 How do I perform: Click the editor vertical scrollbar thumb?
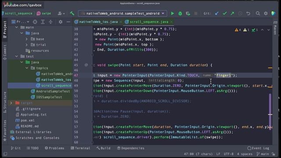[x=270, y=111]
